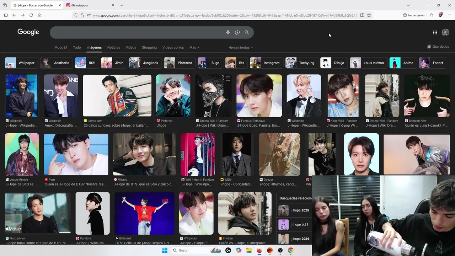Open OBS Studio from the taskbar
This screenshot has width=455, height=256.
[x=280, y=250]
